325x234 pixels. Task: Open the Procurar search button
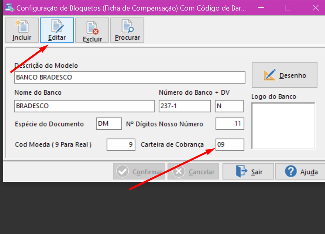coord(127,30)
